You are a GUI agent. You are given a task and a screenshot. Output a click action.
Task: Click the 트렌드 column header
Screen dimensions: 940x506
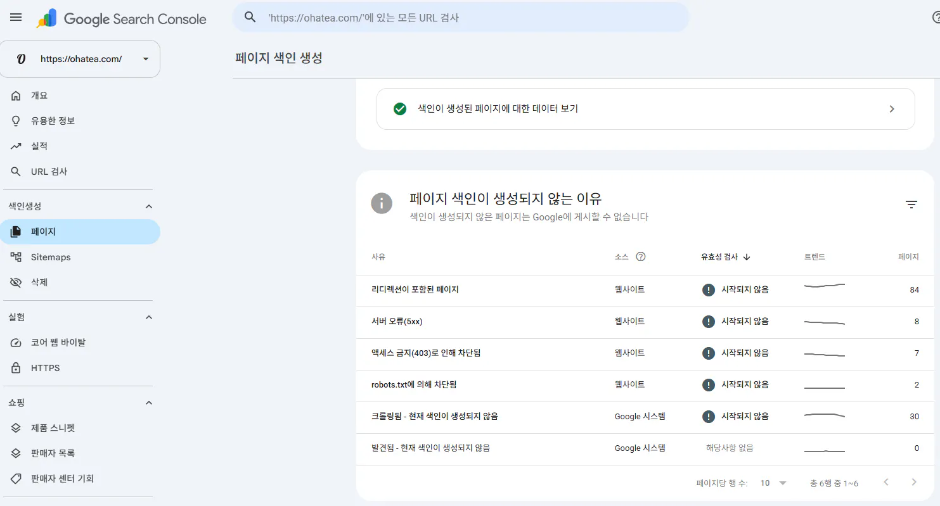coord(814,257)
